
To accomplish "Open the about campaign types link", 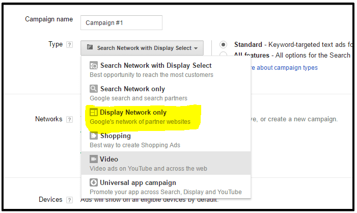I will pos(284,68).
